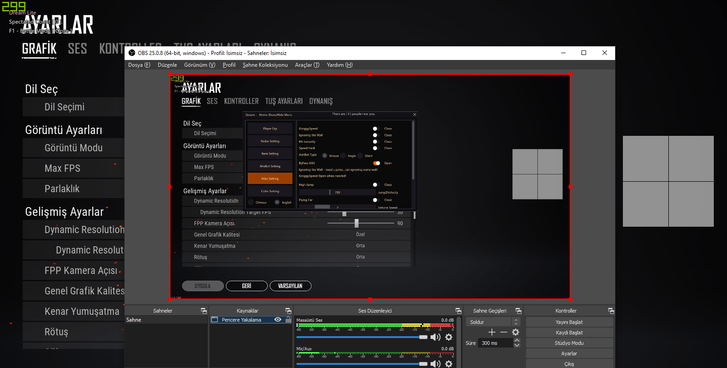The width and height of the screenshot is (727, 368).
Task: Hide the Pencere Yakalama source with the eye icon
Action: (x=278, y=320)
